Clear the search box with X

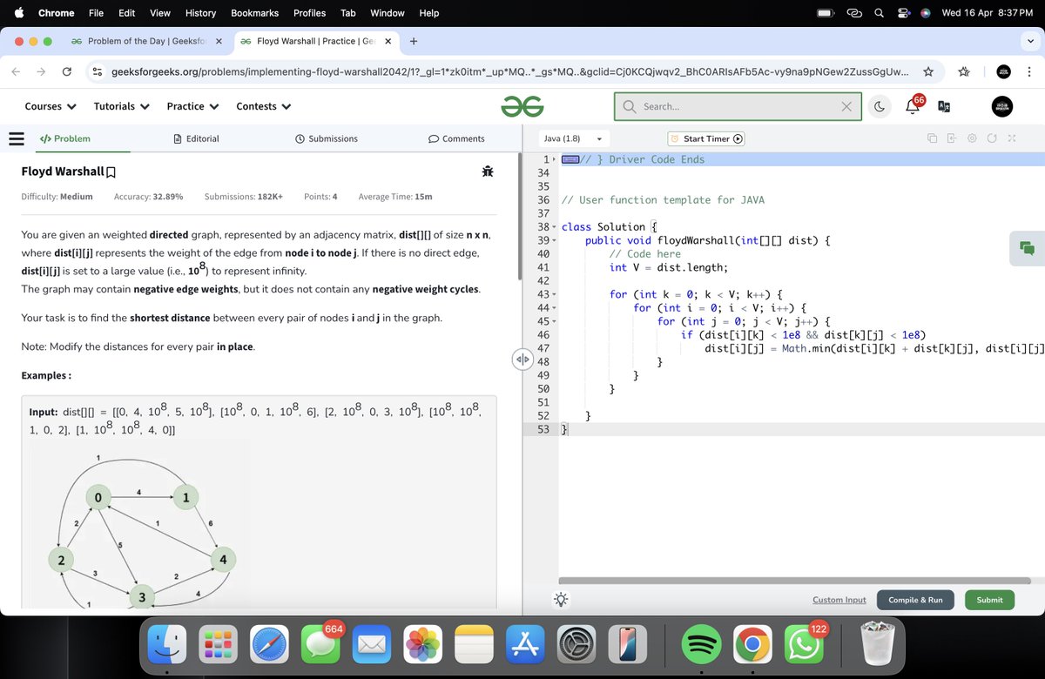[x=846, y=106]
